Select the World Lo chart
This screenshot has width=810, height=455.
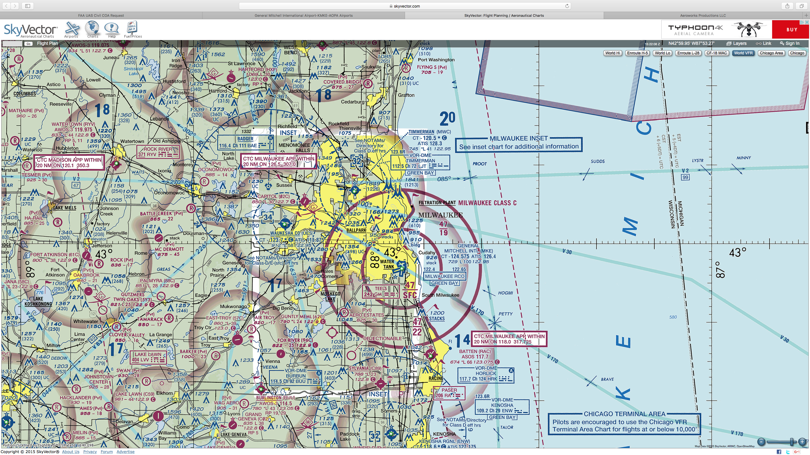(x=663, y=53)
